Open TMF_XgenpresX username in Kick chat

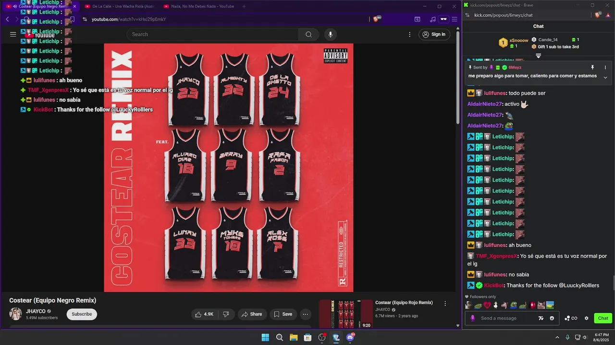click(x=496, y=256)
